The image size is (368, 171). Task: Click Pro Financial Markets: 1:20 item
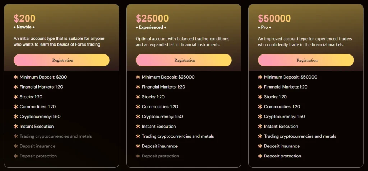[x=285, y=87]
